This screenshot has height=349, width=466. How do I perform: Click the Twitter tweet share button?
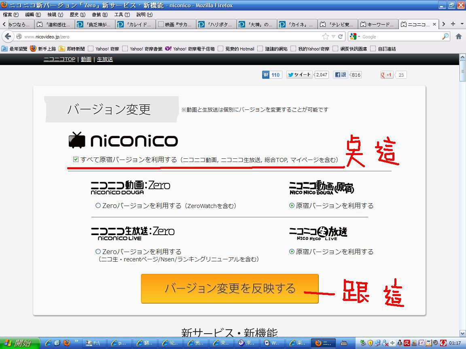299,75
